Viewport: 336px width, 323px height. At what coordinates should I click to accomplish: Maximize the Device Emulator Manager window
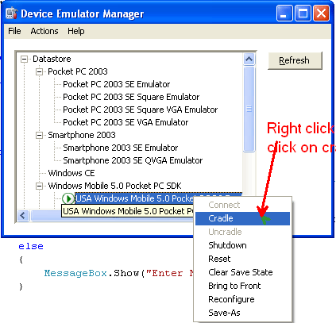click(x=303, y=13)
